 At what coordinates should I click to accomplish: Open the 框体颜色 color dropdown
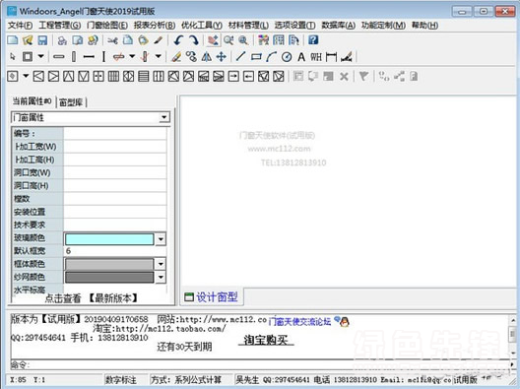point(161,264)
